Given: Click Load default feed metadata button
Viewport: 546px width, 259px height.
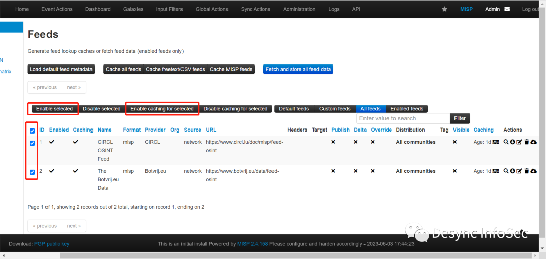Looking at the screenshot, I should point(61,69).
